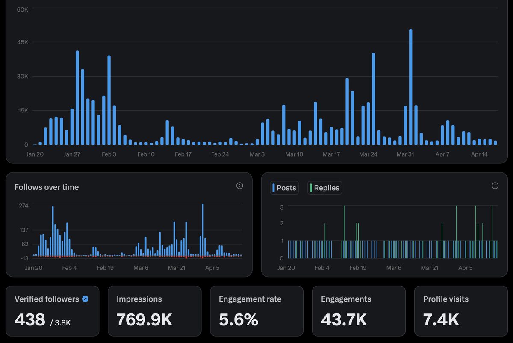Click the 'Mar 24' label on main chart axis
This screenshot has width=513, height=343.
[x=368, y=154]
